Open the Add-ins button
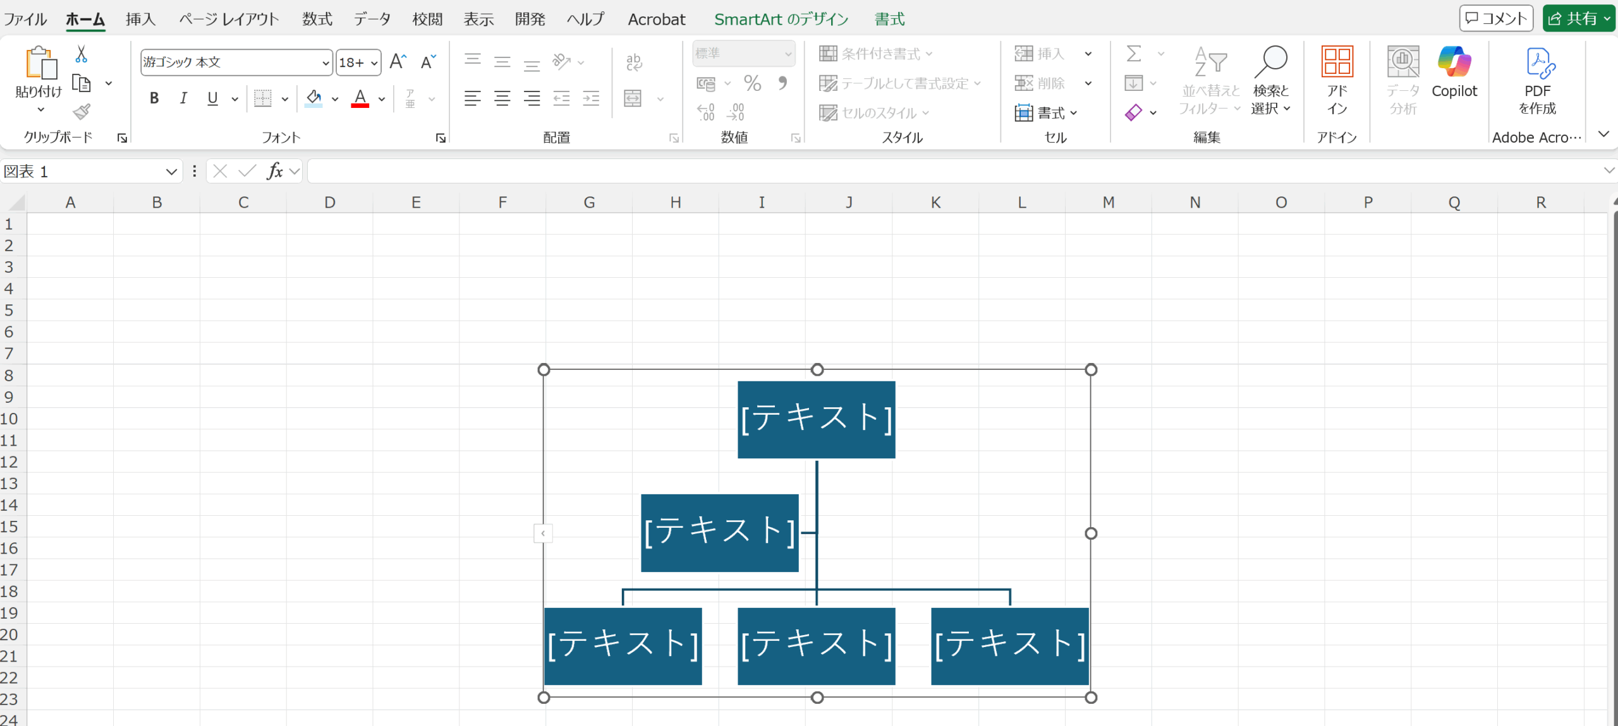Screen dimensions: 1618x726 tap(1337, 80)
